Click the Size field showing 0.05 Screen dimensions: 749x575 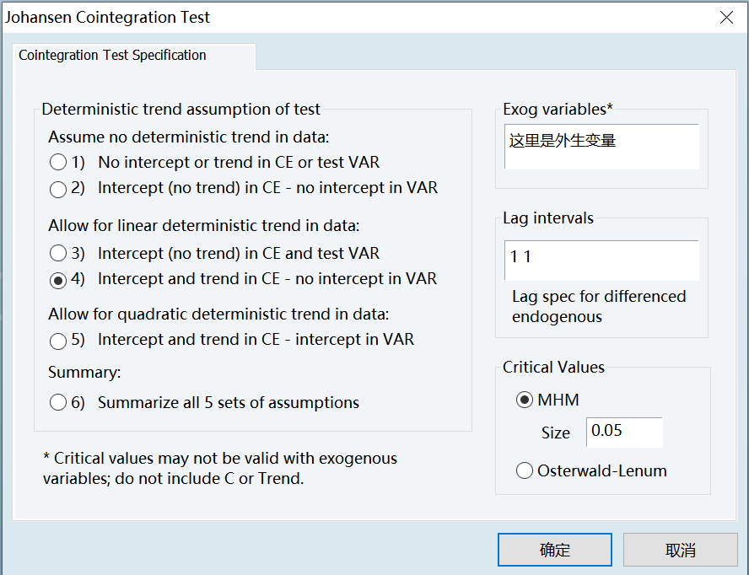click(x=624, y=432)
